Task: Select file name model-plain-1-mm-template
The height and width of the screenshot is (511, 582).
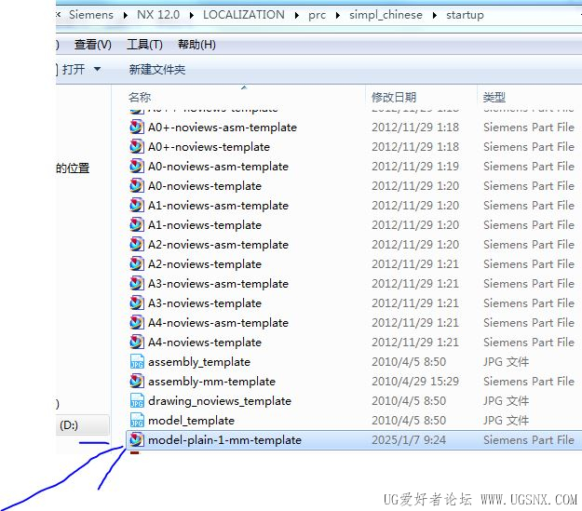Action: 224,440
